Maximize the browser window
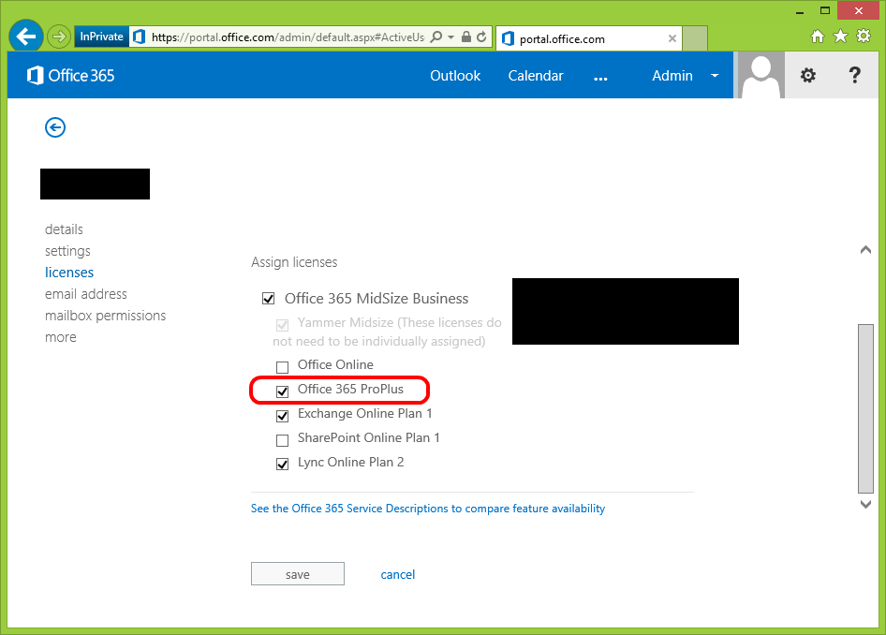 [825, 10]
